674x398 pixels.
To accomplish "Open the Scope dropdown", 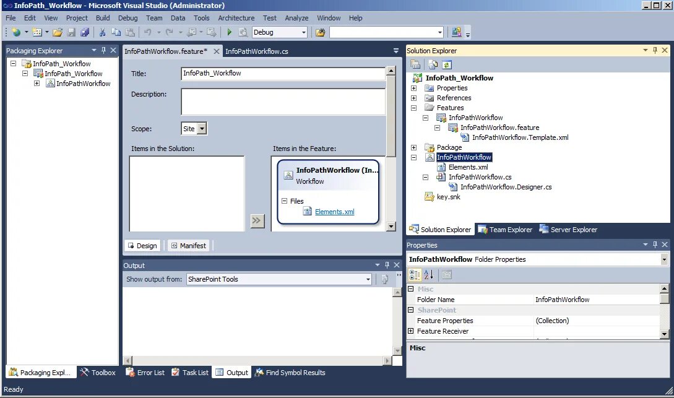I will (202, 129).
